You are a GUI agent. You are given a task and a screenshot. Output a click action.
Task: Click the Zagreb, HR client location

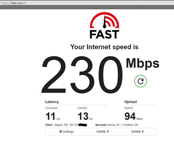[61, 125]
